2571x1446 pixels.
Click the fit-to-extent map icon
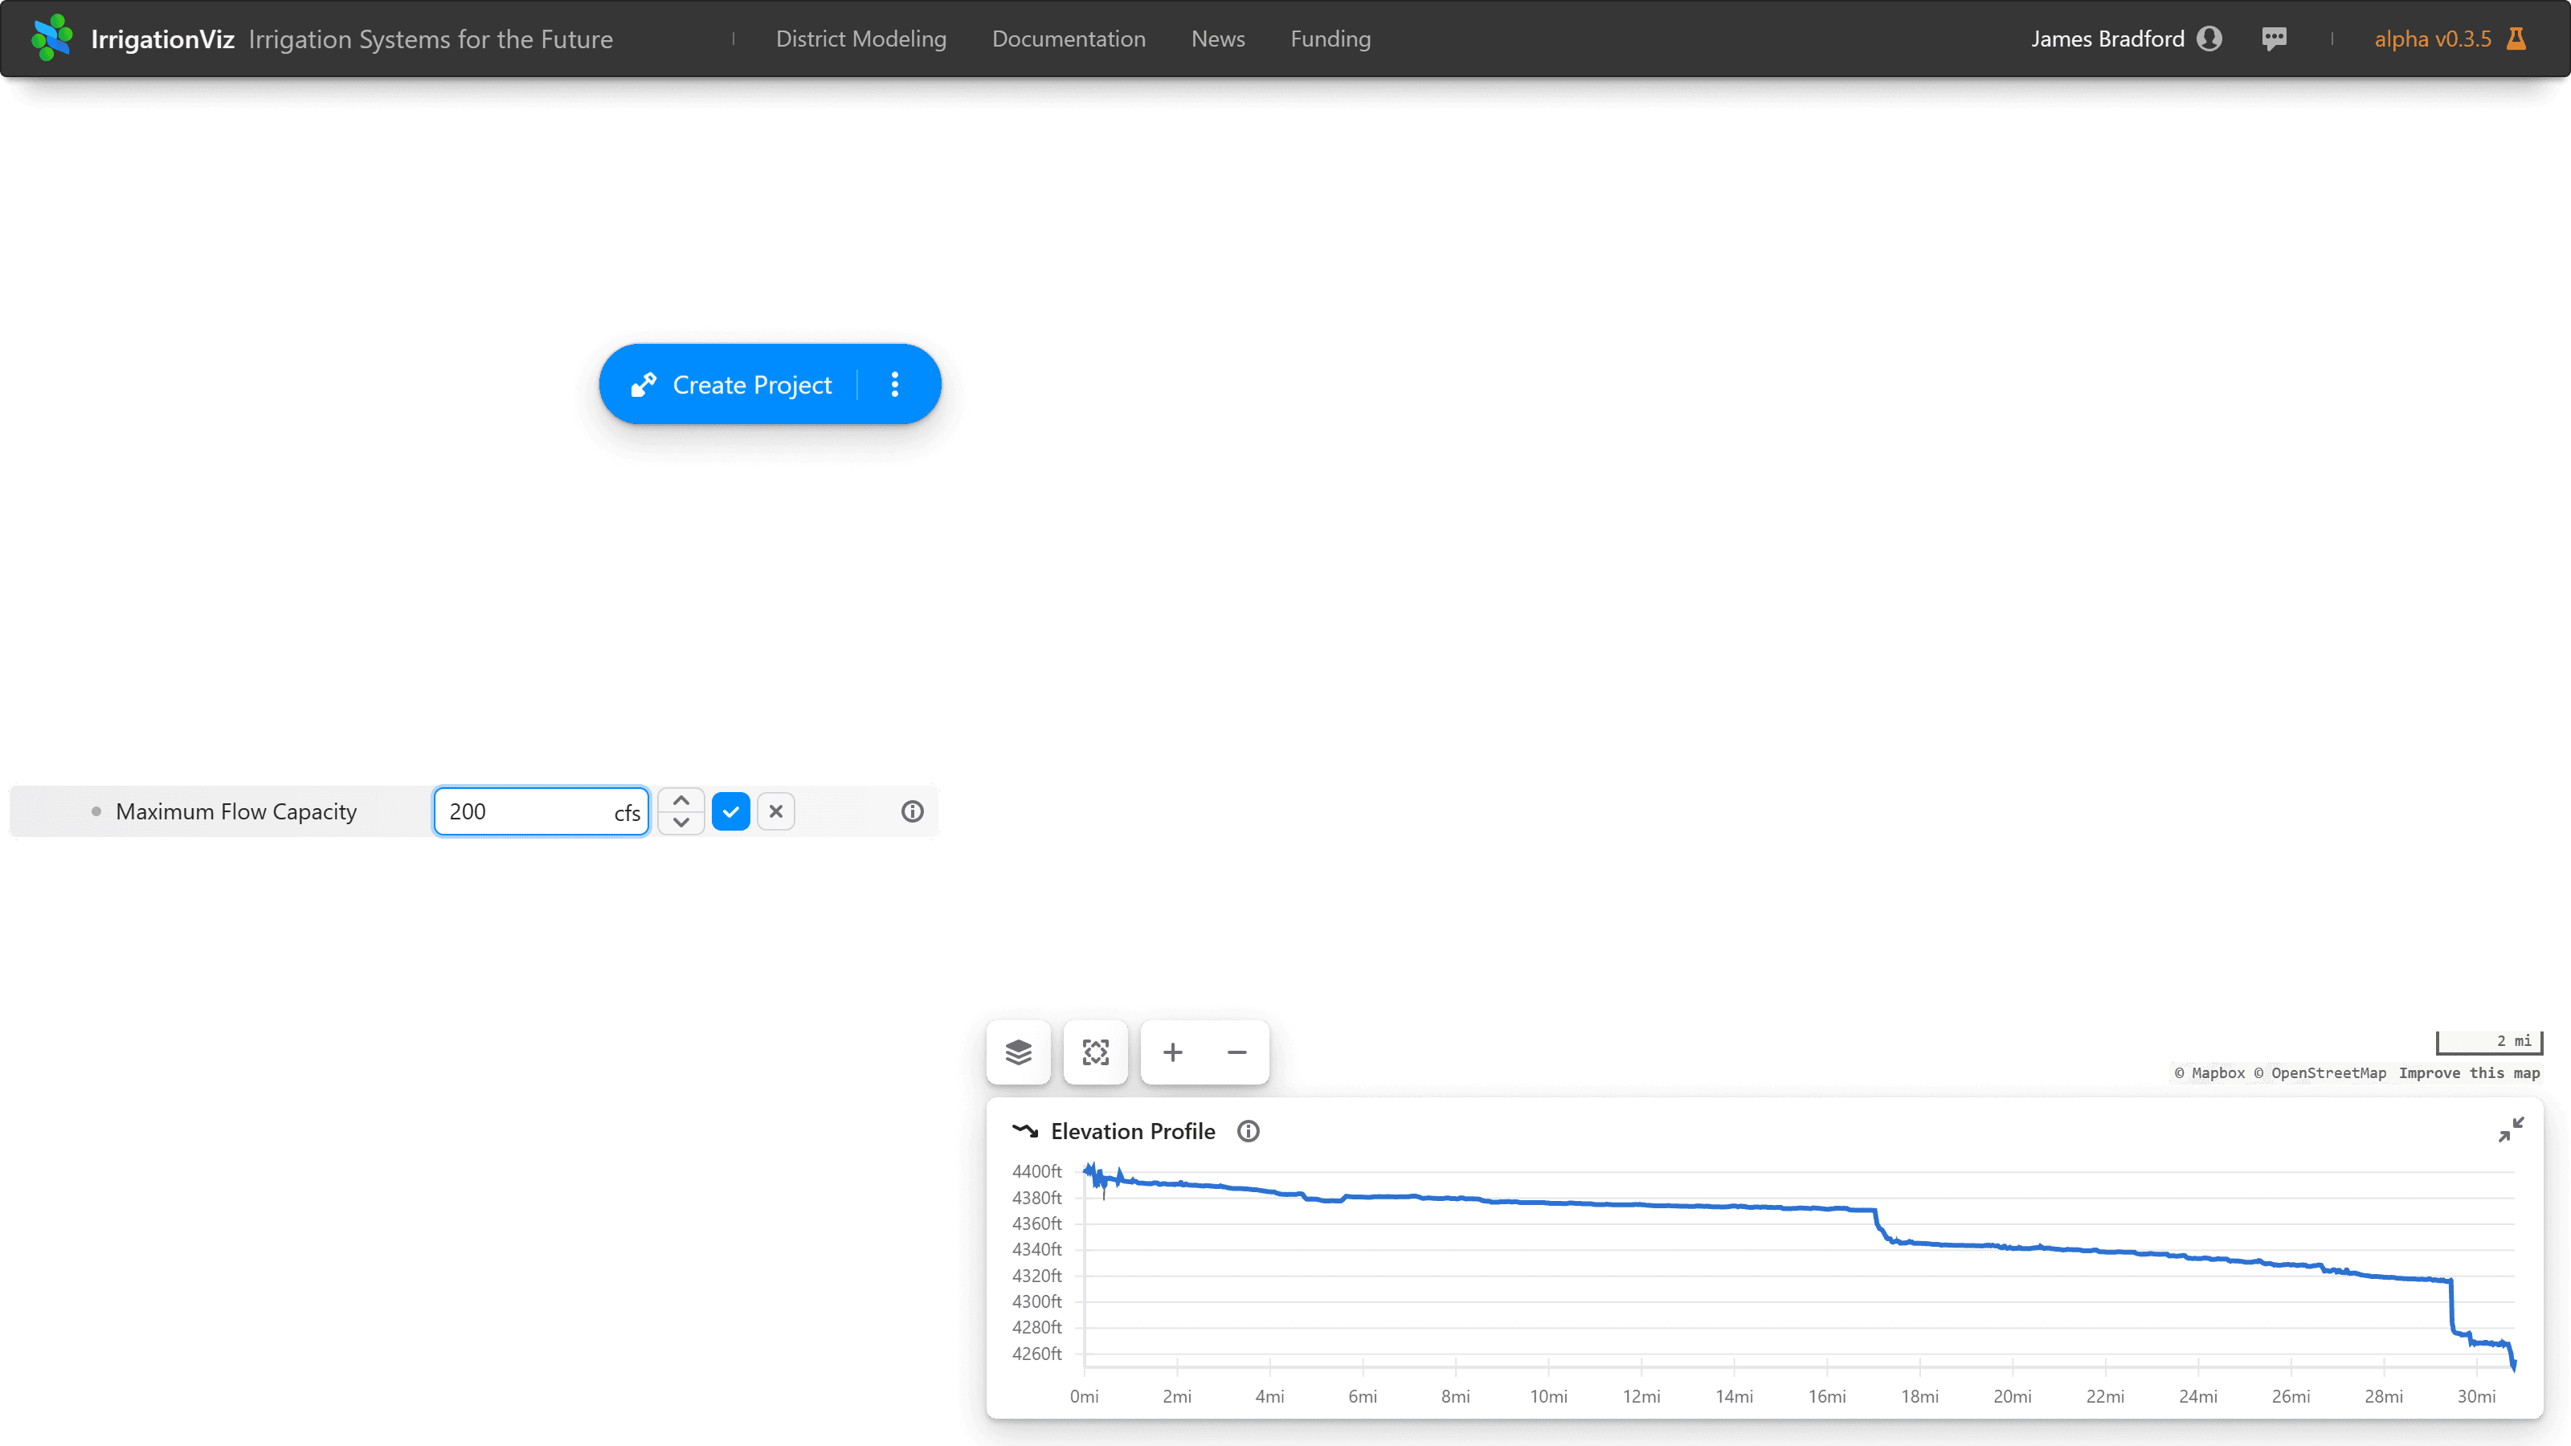pyautogui.click(x=1095, y=1052)
